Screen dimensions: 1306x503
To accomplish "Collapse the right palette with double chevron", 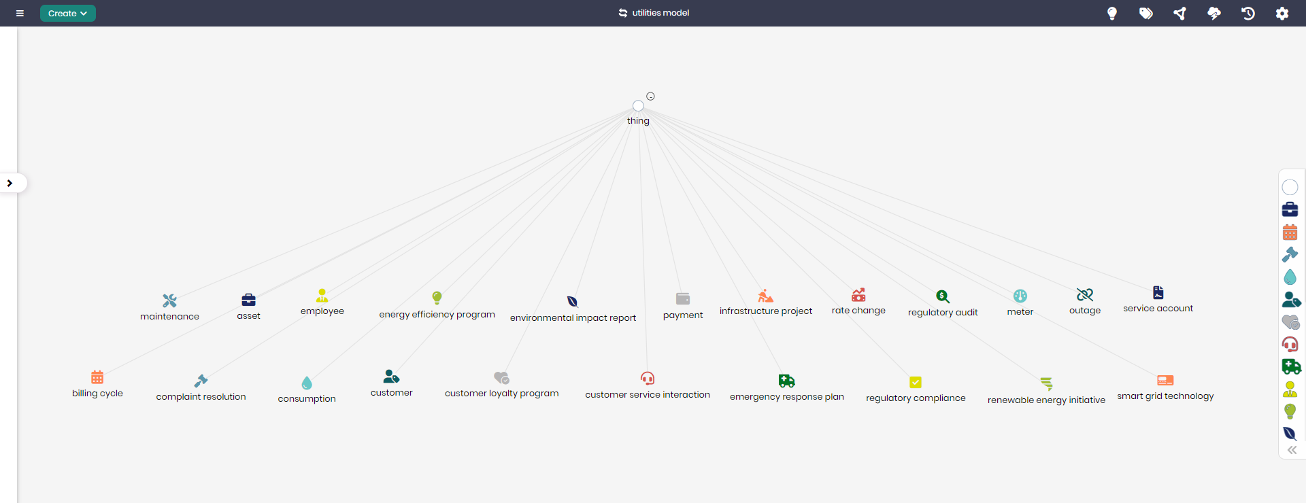I will pos(1292,450).
